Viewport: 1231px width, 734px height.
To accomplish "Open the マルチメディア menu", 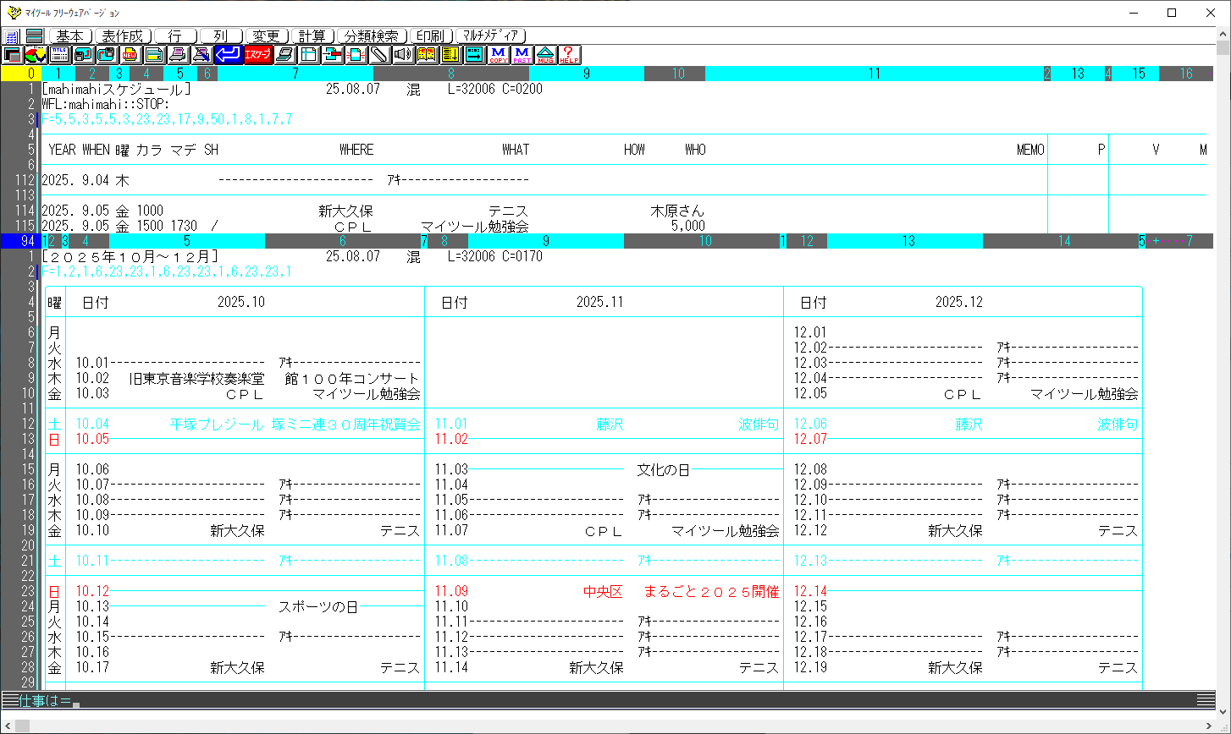I will click(490, 36).
